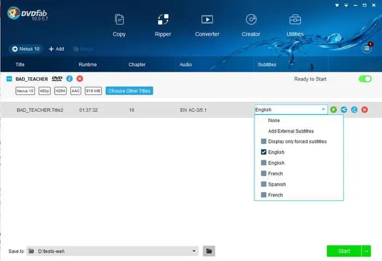Click the Audio column header
Viewport: 382px width, 261px height.
point(186,64)
